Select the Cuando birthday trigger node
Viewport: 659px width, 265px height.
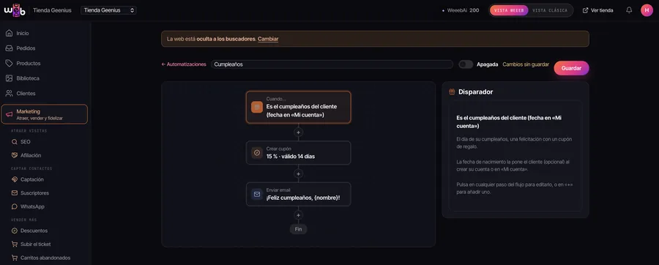coord(299,107)
